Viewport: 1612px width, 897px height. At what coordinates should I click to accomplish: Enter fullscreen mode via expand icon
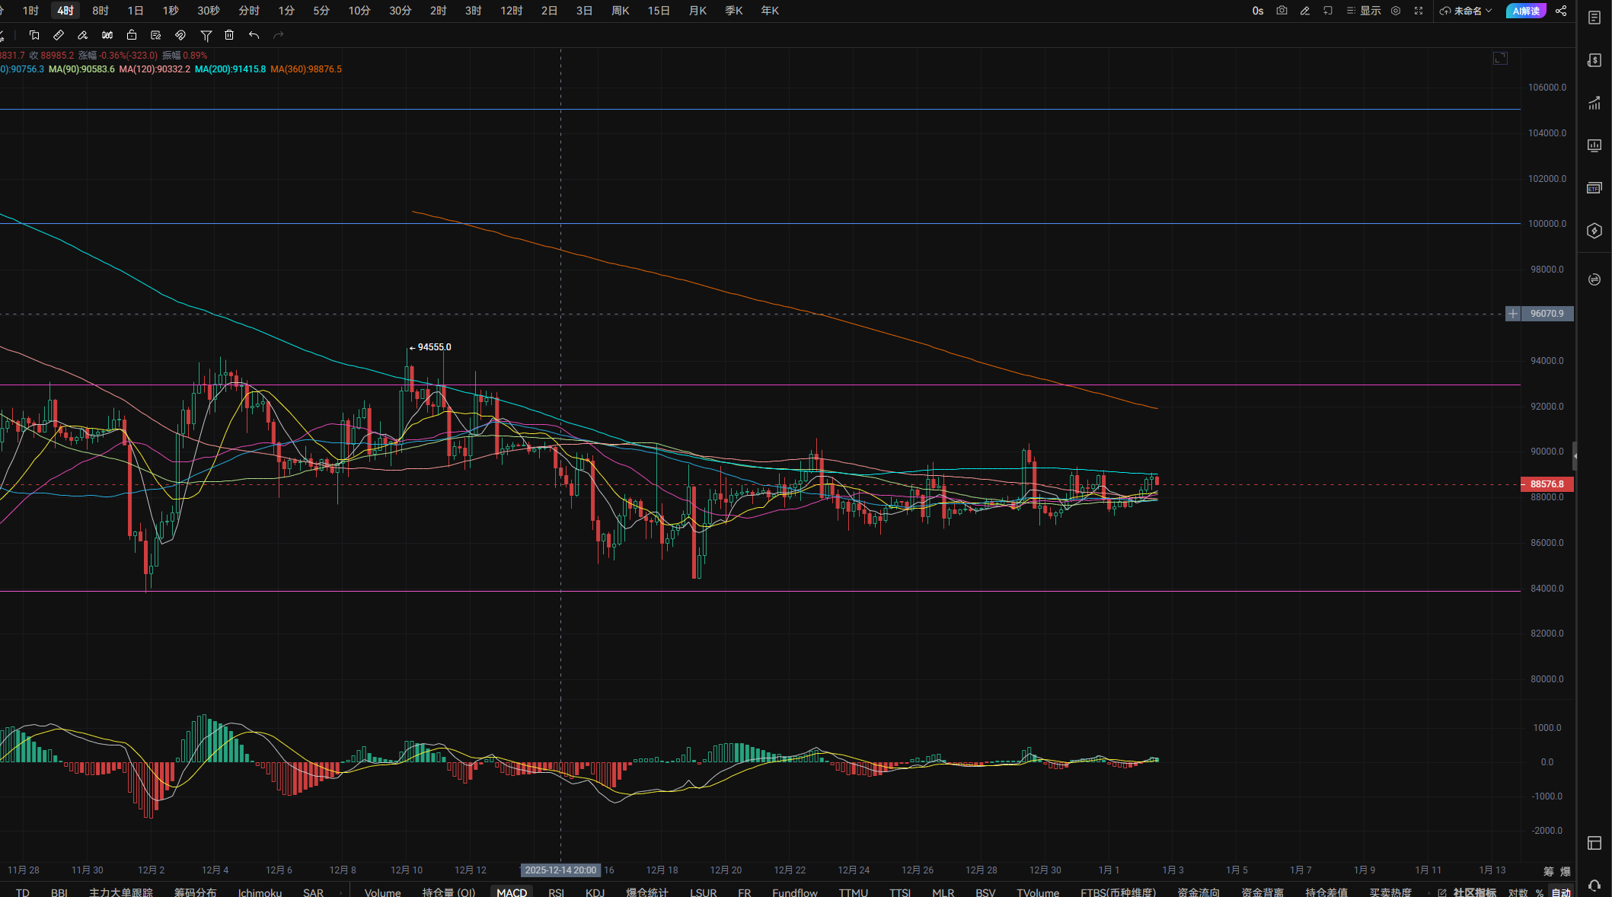coord(1419,11)
